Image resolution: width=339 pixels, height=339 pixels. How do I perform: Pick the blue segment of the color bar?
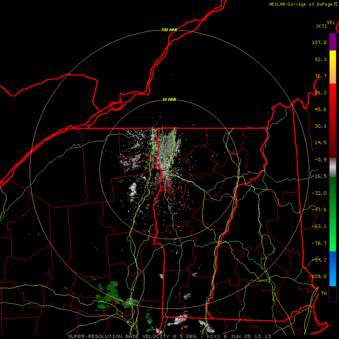tap(333, 269)
